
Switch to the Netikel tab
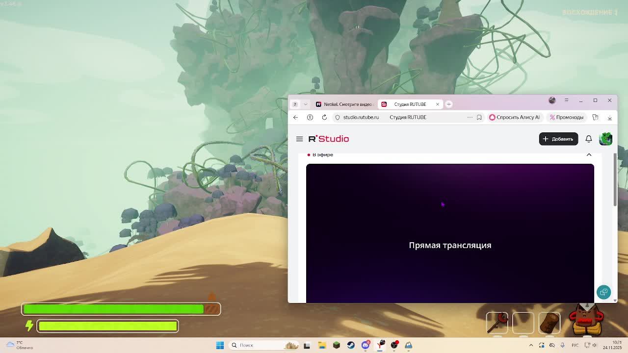coord(344,104)
